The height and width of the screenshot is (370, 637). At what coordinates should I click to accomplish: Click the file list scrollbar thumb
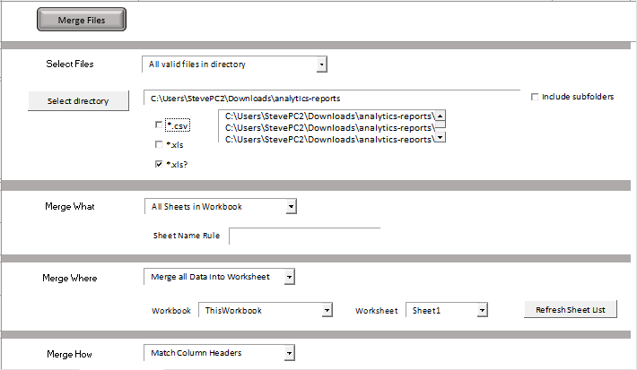(441, 125)
